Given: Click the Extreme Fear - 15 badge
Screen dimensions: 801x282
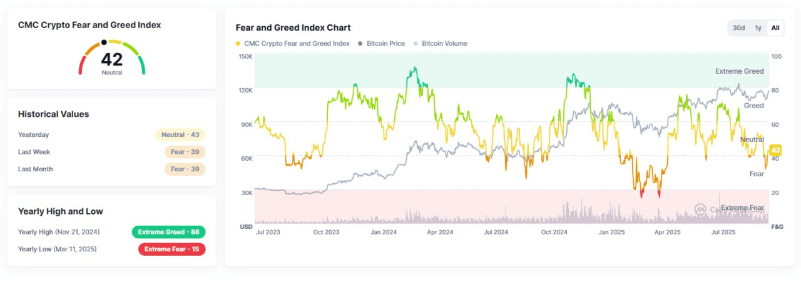Looking at the screenshot, I should coord(171,249).
